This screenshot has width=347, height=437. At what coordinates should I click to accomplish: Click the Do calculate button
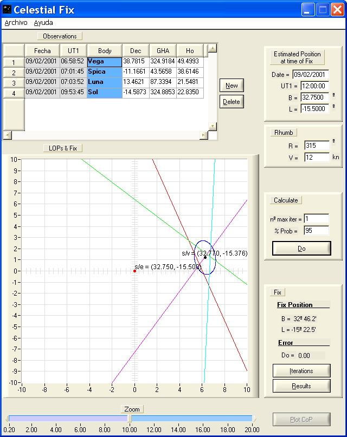(301, 248)
